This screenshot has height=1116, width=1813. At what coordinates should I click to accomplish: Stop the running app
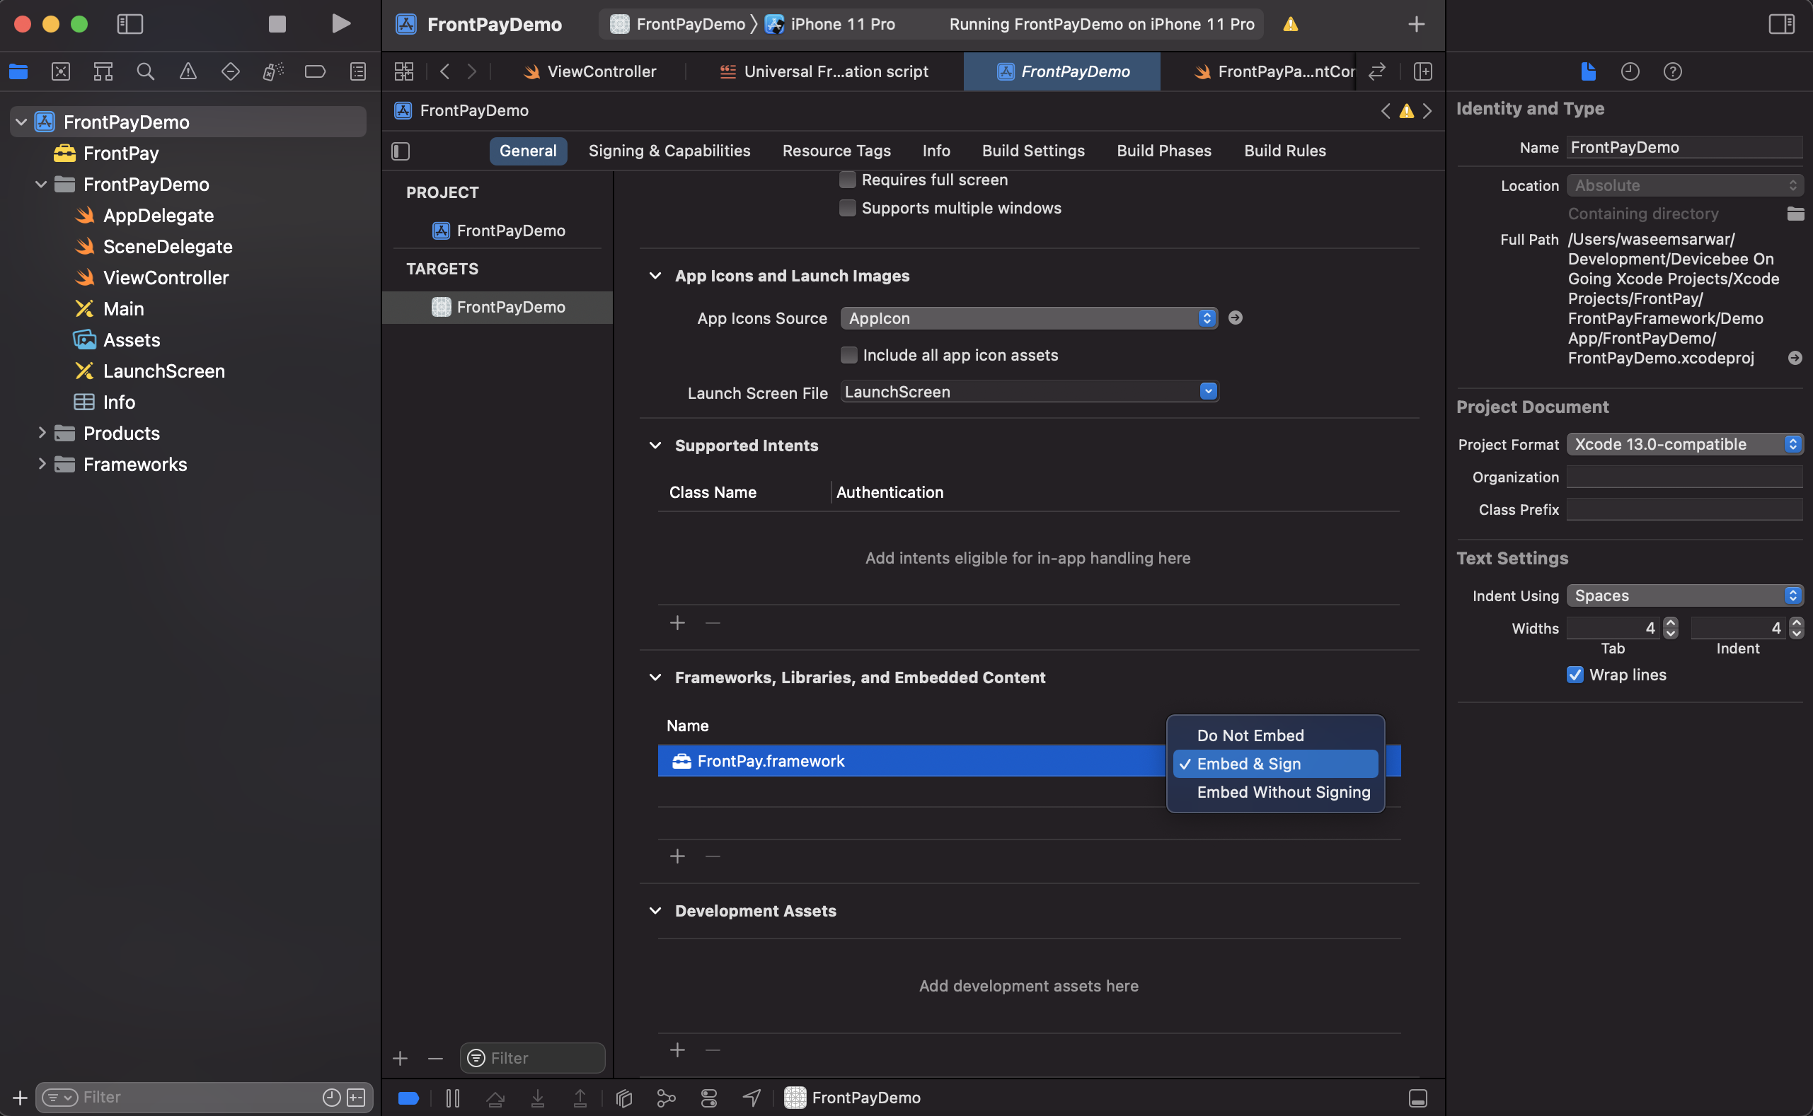pyautogui.click(x=277, y=23)
